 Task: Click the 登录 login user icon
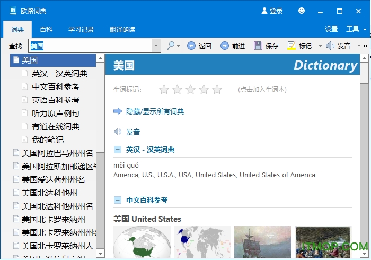point(264,11)
